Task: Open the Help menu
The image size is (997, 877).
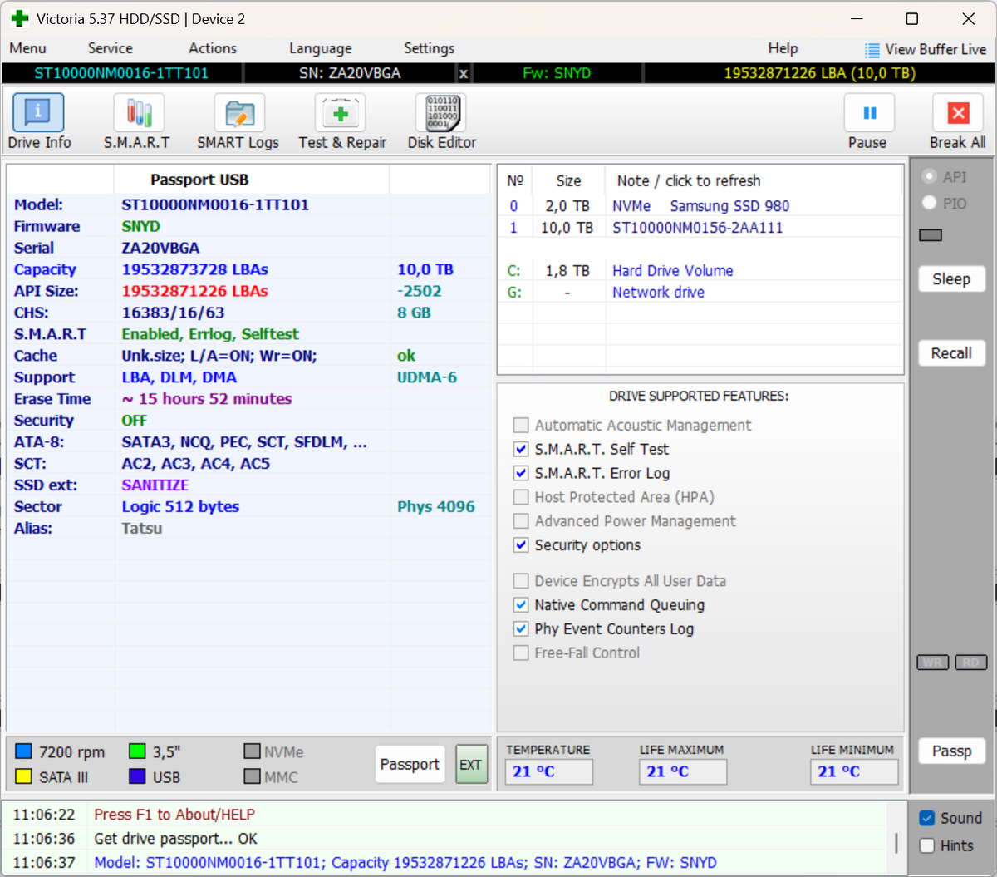Action: coord(783,48)
